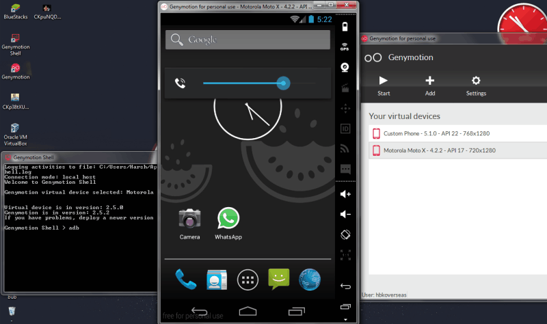Click the pixel perfect 1:1 icon
The image size is (547, 324).
pyautogui.click(x=345, y=255)
